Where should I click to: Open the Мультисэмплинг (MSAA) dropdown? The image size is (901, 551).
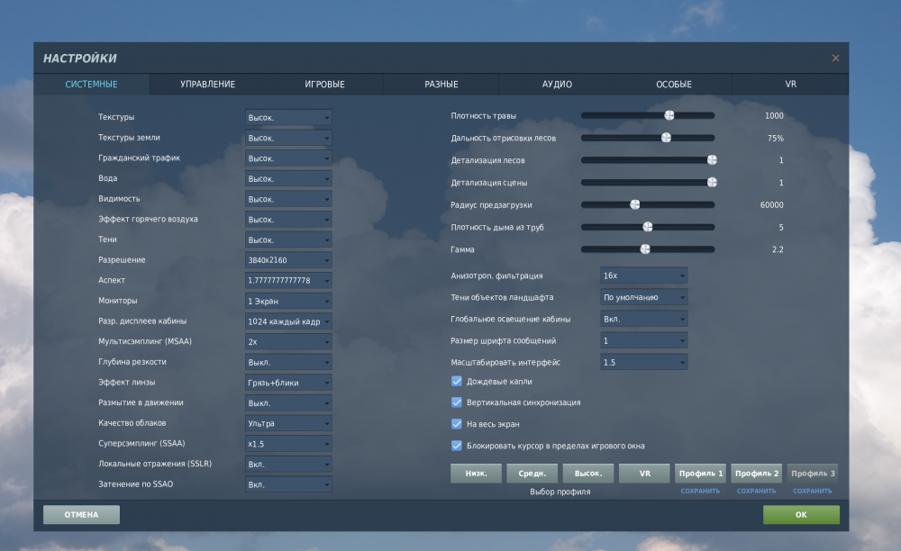pos(288,342)
